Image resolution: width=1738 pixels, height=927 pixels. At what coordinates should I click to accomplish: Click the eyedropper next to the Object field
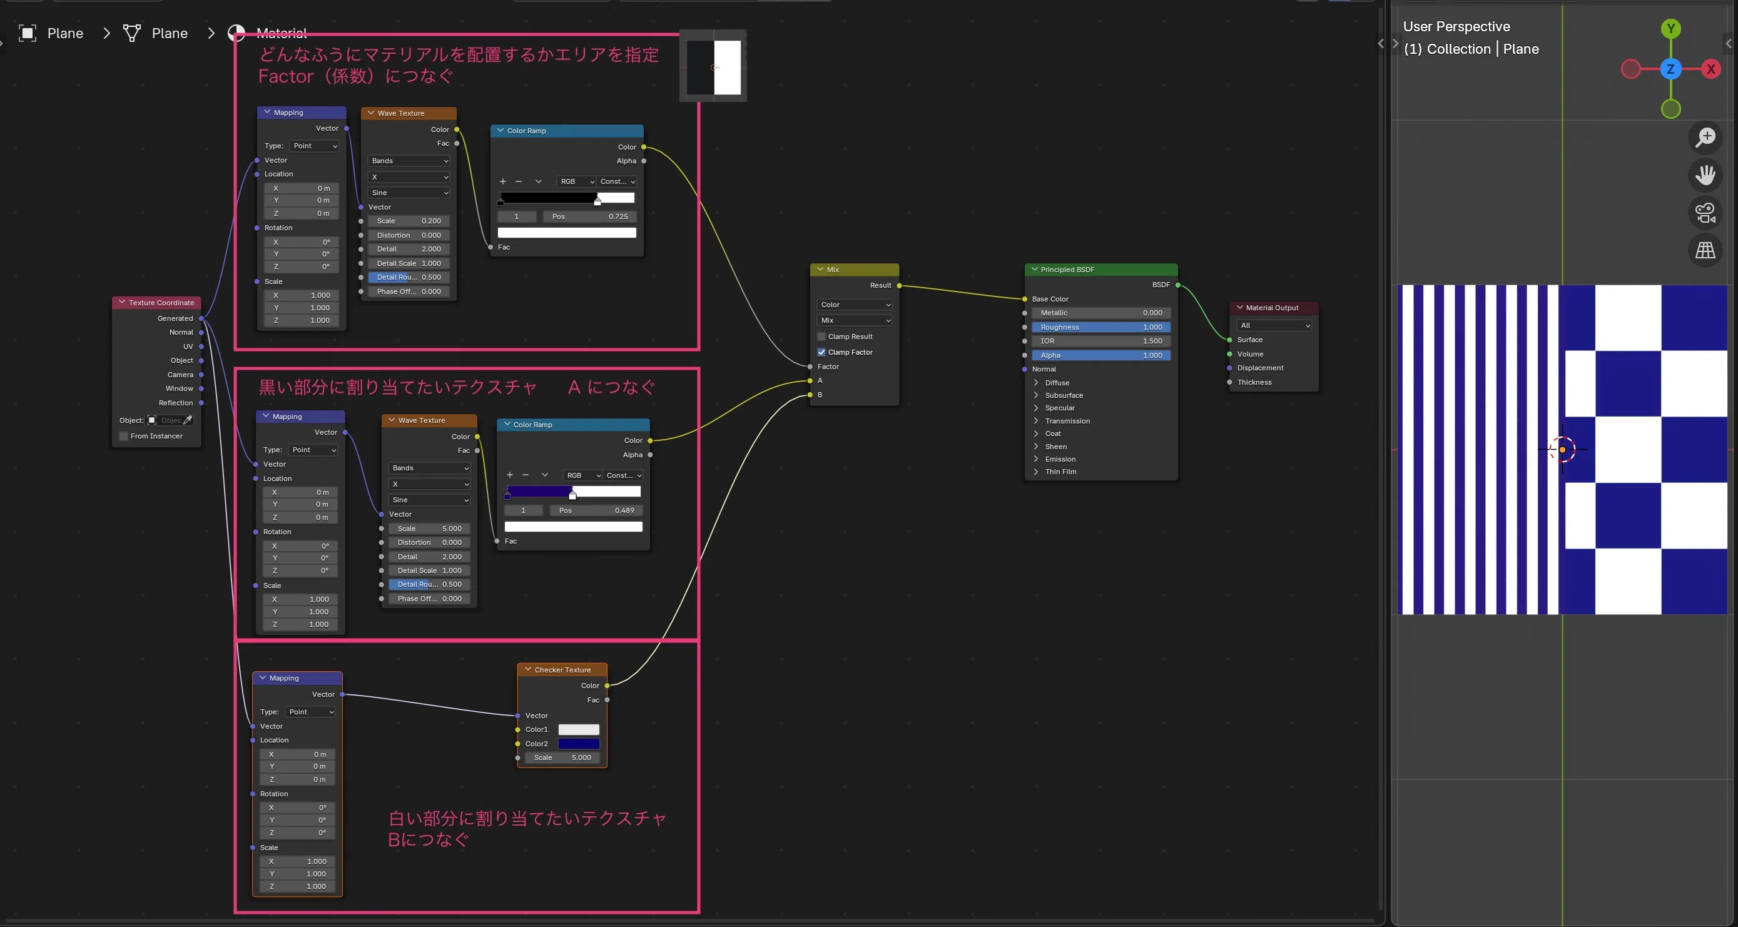[188, 420]
